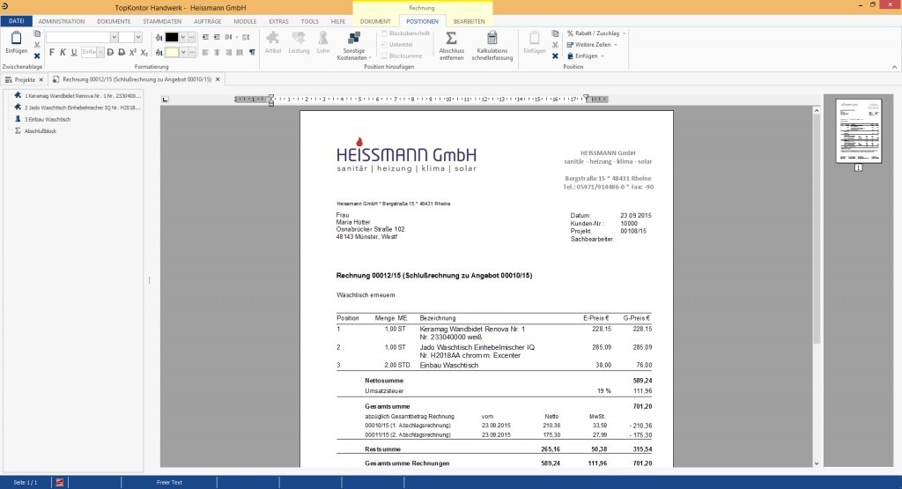The width and height of the screenshot is (902, 489).
Task: Select tree item '2 Jado Waschtisch Einhebelmischer'
Action: 78,107
